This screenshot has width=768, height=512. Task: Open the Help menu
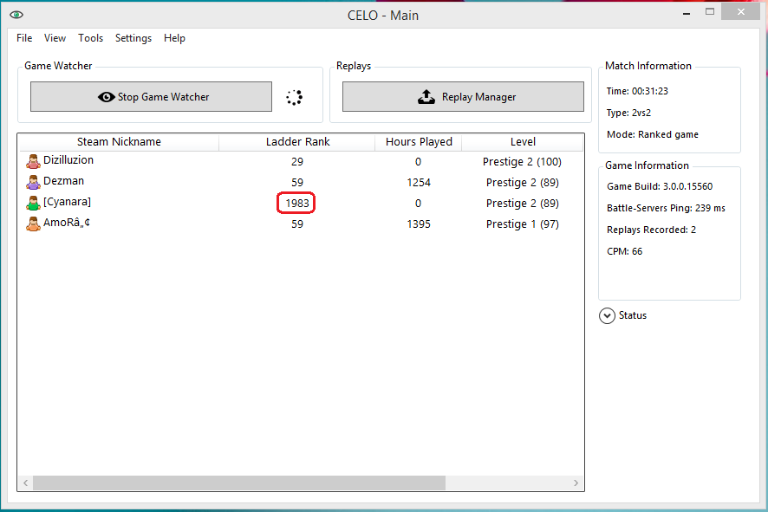[x=174, y=38]
